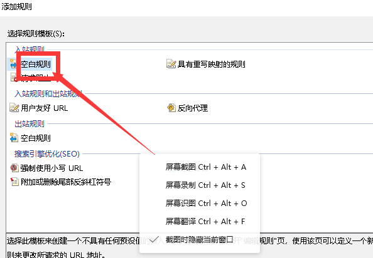This screenshot has height=258, width=373.
Task: Select the inbound 空白规则 template icon
Action: click(x=13, y=64)
